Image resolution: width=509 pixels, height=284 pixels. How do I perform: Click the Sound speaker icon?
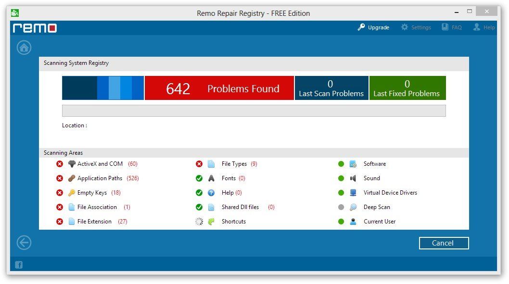[353, 178]
